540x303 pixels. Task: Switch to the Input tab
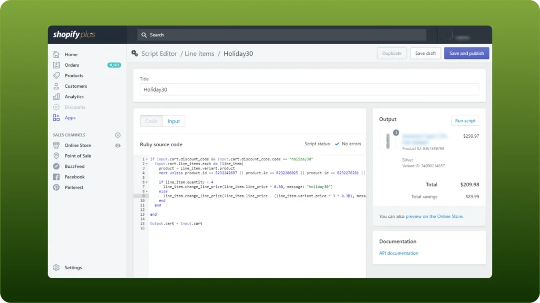tap(173, 121)
